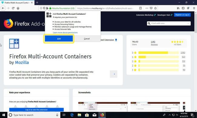Open File Explorer from taskbar
The width and height of the screenshot is (197, 118).
79,115
